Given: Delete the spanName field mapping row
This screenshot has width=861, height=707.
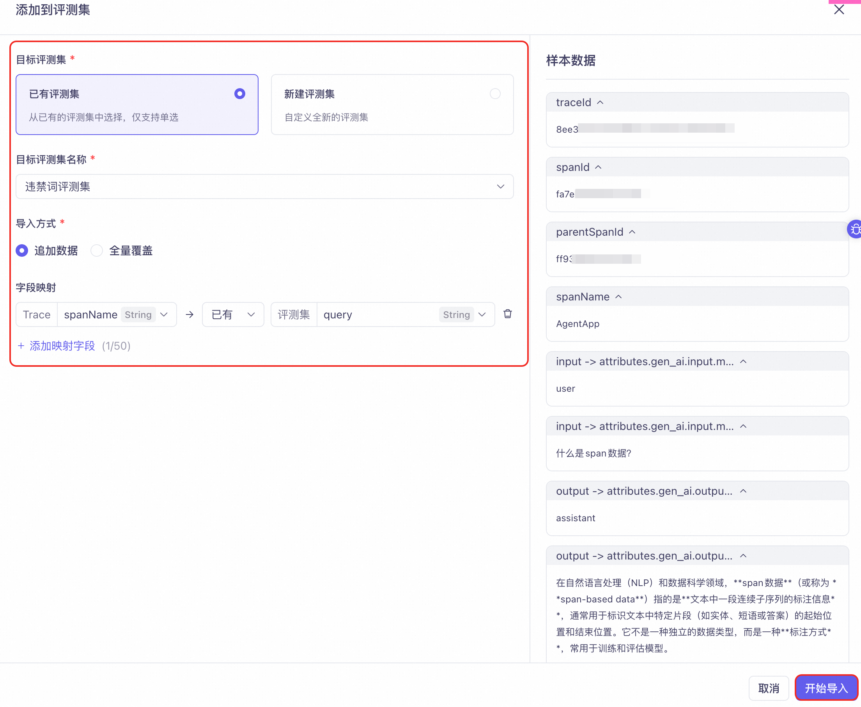Looking at the screenshot, I should 507,314.
